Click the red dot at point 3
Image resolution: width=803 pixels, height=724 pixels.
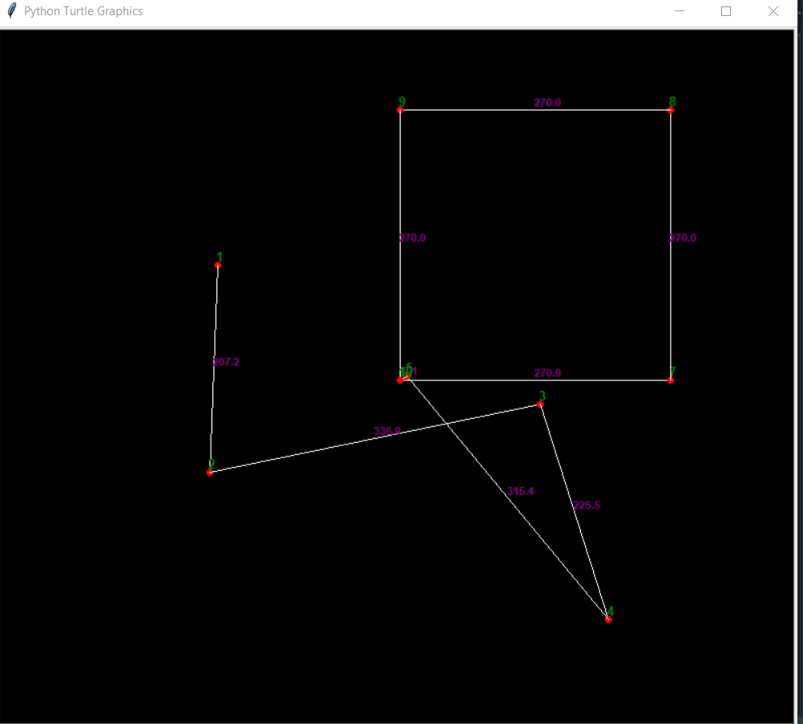coord(540,404)
